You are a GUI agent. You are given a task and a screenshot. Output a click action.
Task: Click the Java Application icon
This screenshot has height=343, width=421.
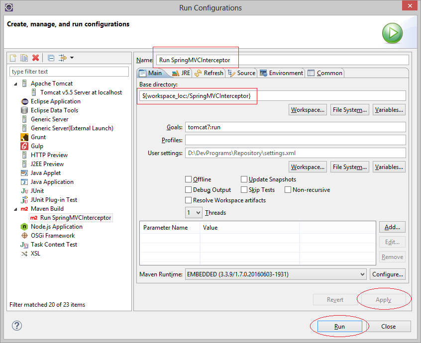tap(24, 182)
